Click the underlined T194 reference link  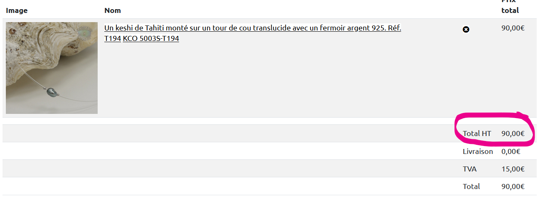(x=113, y=38)
